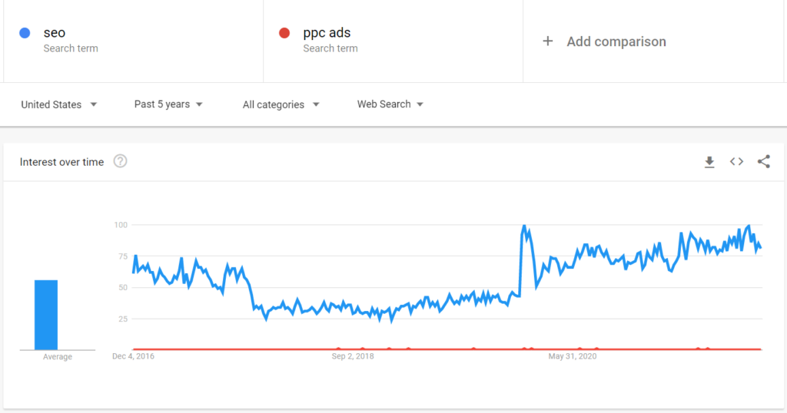The width and height of the screenshot is (787, 413).
Task: Change the Web Search type dropdown
Action: tap(390, 104)
